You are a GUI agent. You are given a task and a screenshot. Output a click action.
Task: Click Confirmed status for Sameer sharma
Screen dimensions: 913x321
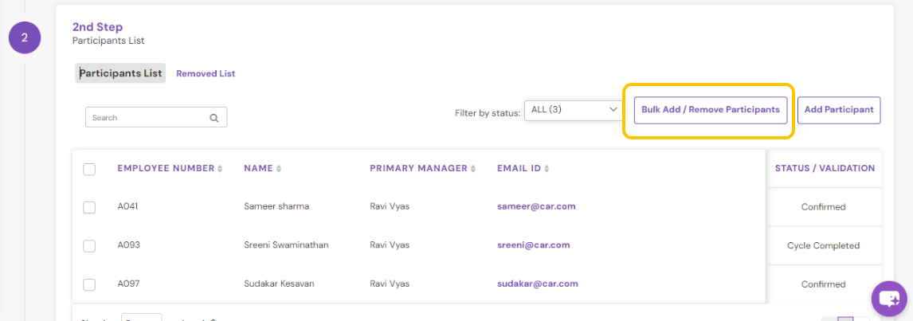point(823,207)
